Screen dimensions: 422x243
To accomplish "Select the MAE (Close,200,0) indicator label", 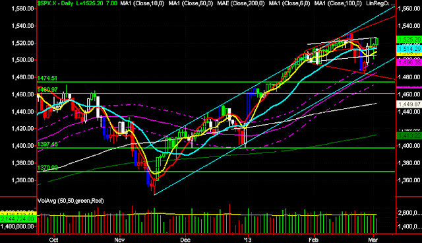I will pos(241,3).
